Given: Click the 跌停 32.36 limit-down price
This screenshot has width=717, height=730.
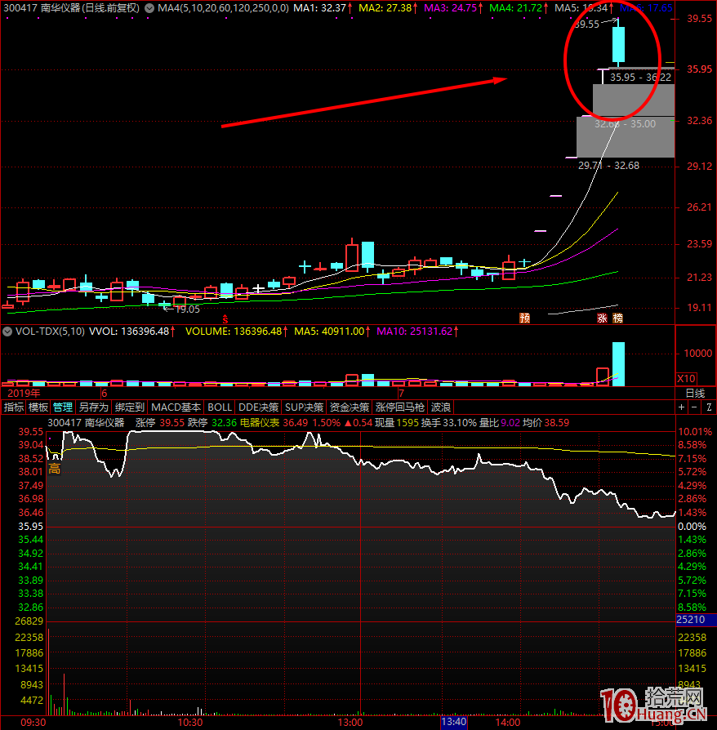Looking at the screenshot, I should (212, 423).
